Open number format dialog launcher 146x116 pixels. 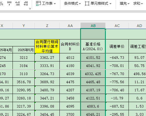[30, 8]
